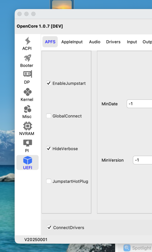Viewport: 152px width, 252px height.
Task: Click the MinVersion input field
Action: (143, 160)
